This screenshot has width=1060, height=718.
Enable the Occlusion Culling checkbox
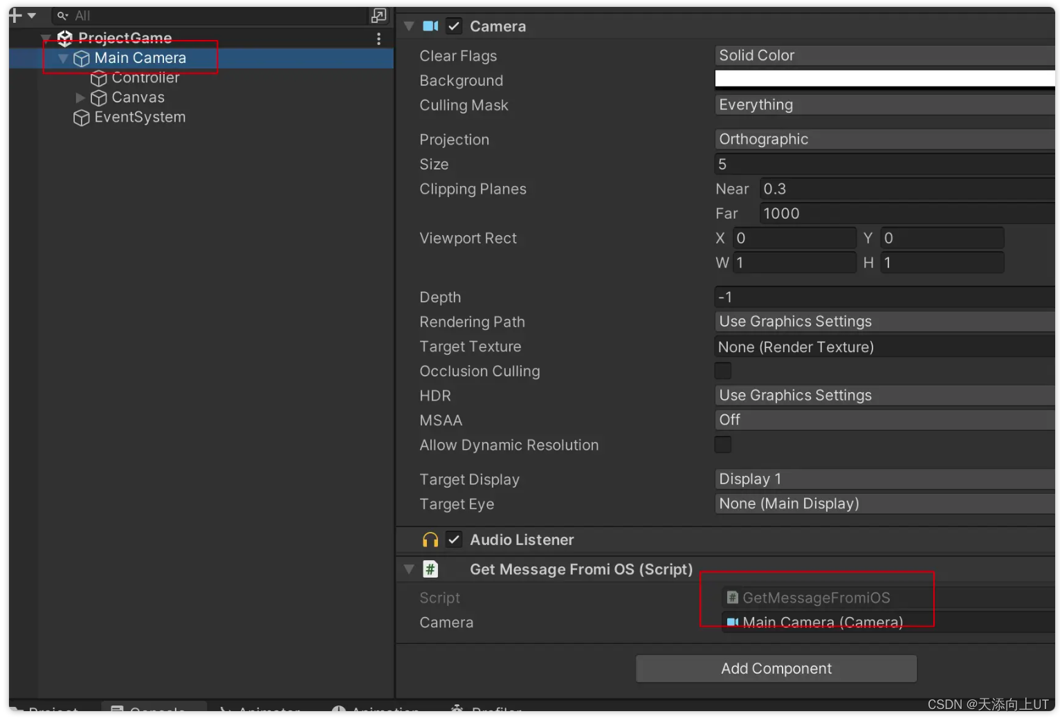pyautogui.click(x=722, y=371)
